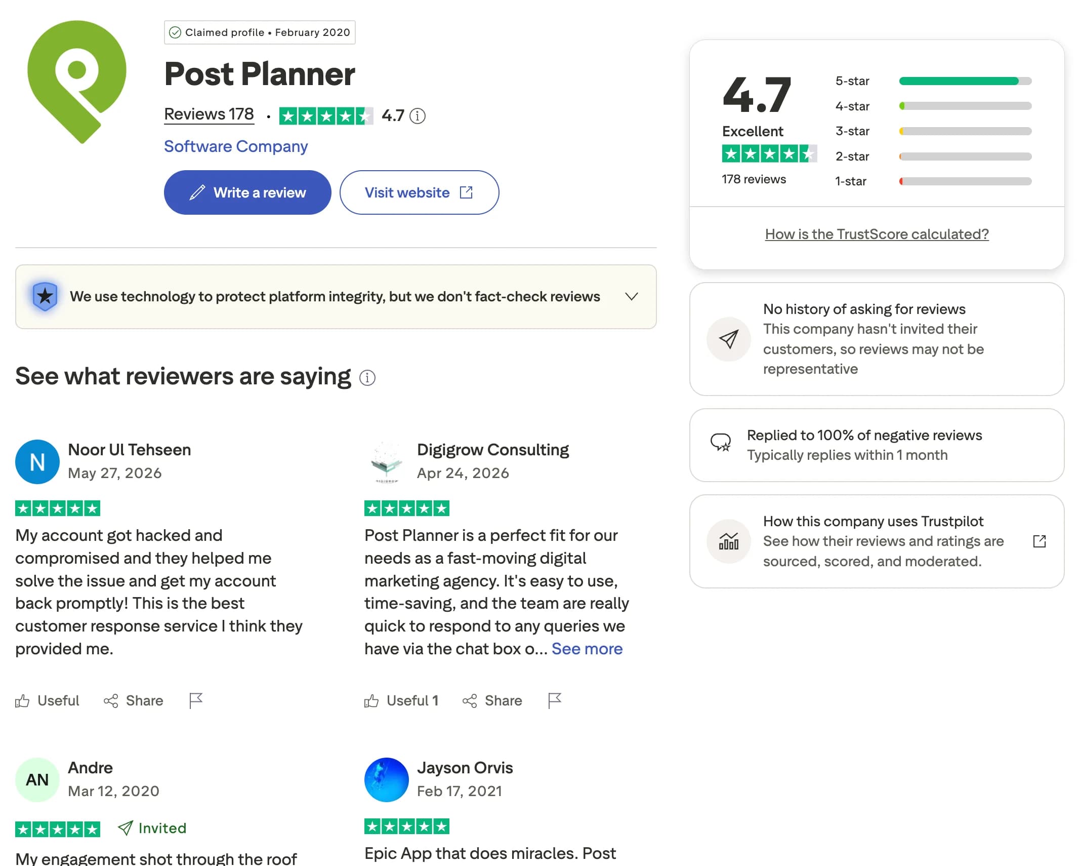Click the external link icon in Visit website
The height and width of the screenshot is (866, 1078).
(466, 192)
